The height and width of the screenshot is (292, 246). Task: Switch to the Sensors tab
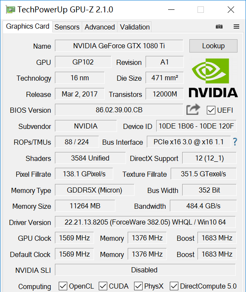coord(67,27)
